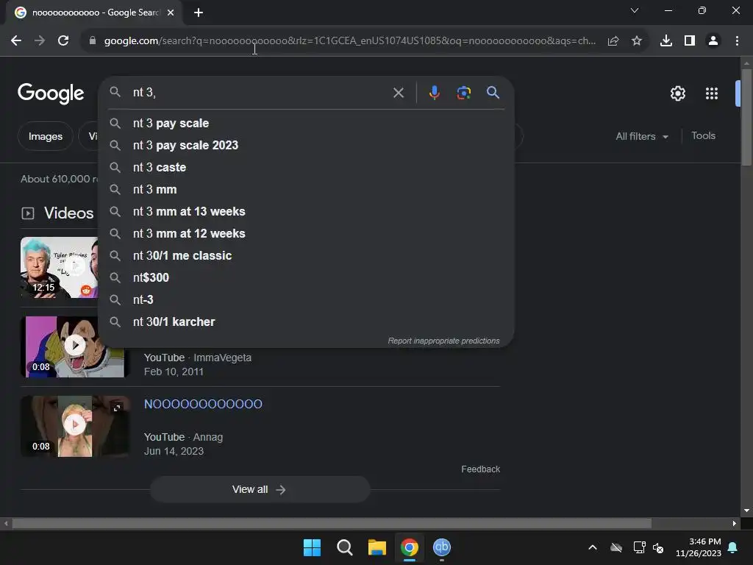753x565 pixels.
Task: Select the "nt 3 mm" suggestion
Action: pos(307,190)
